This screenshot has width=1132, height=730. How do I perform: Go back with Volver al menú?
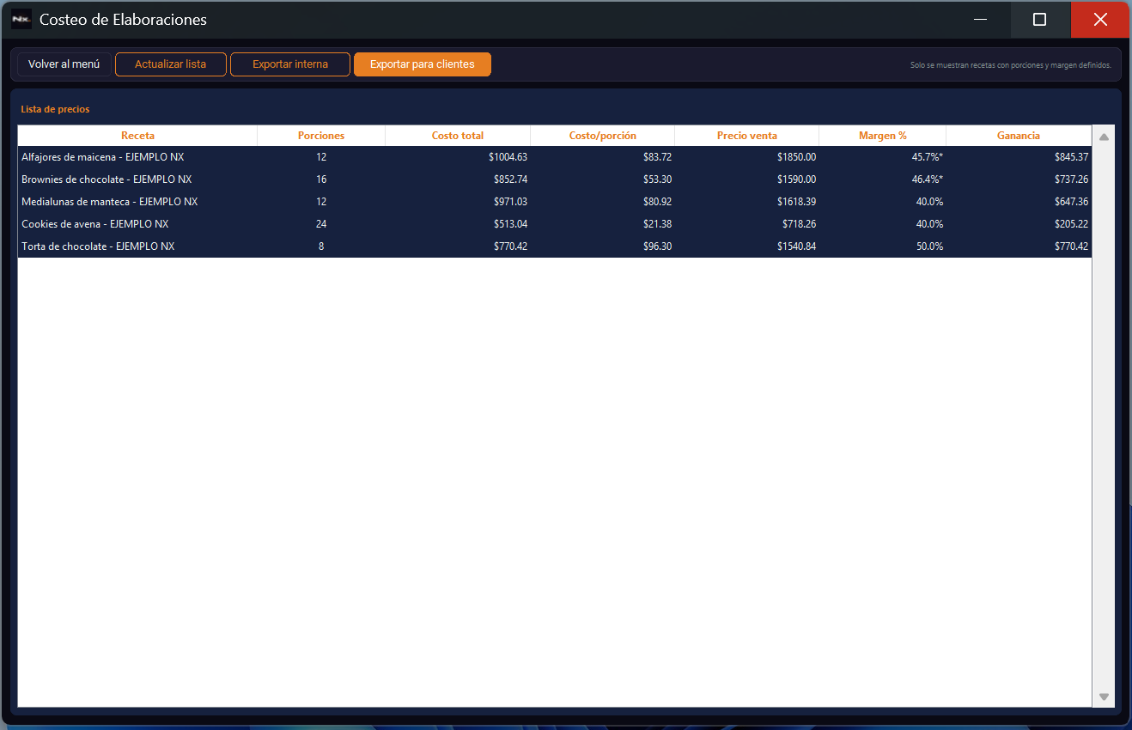[64, 64]
